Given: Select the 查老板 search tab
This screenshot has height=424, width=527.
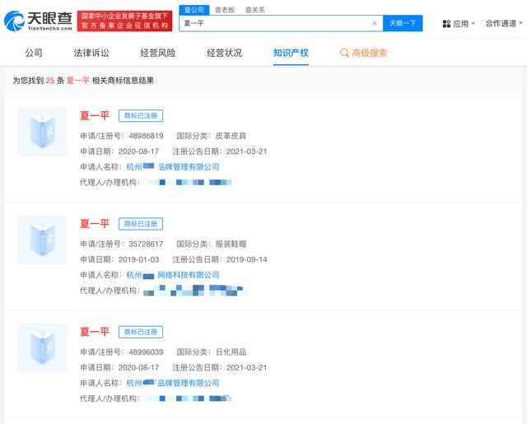Looking at the screenshot, I should 224,10.
